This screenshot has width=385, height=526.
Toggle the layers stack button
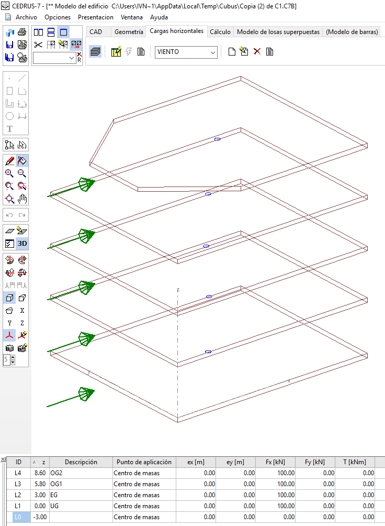[x=95, y=52]
